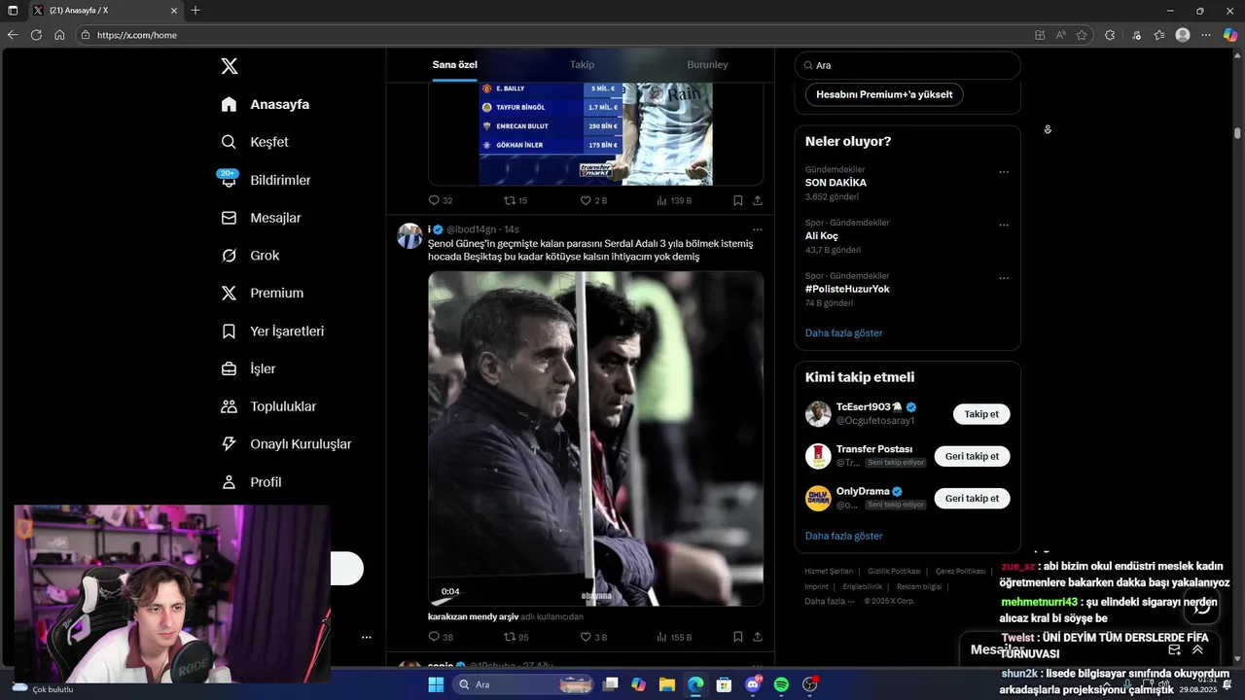Click the X search field 'Ara'
This screenshot has height=700, width=1245.
click(x=907, y=65)
